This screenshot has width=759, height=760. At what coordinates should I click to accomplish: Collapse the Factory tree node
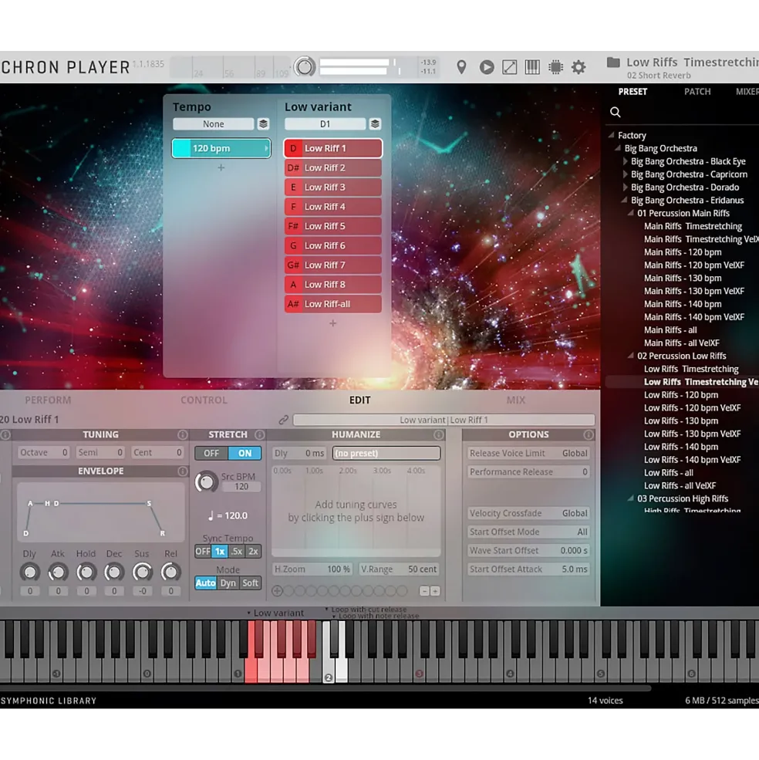coord(611,135)
